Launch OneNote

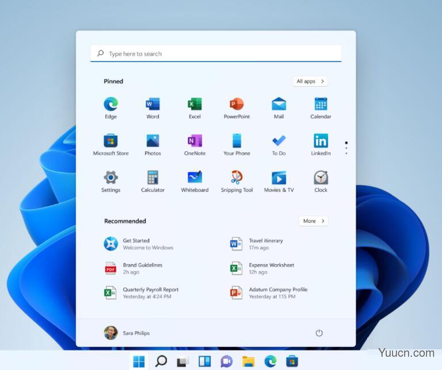click(195, 145)
